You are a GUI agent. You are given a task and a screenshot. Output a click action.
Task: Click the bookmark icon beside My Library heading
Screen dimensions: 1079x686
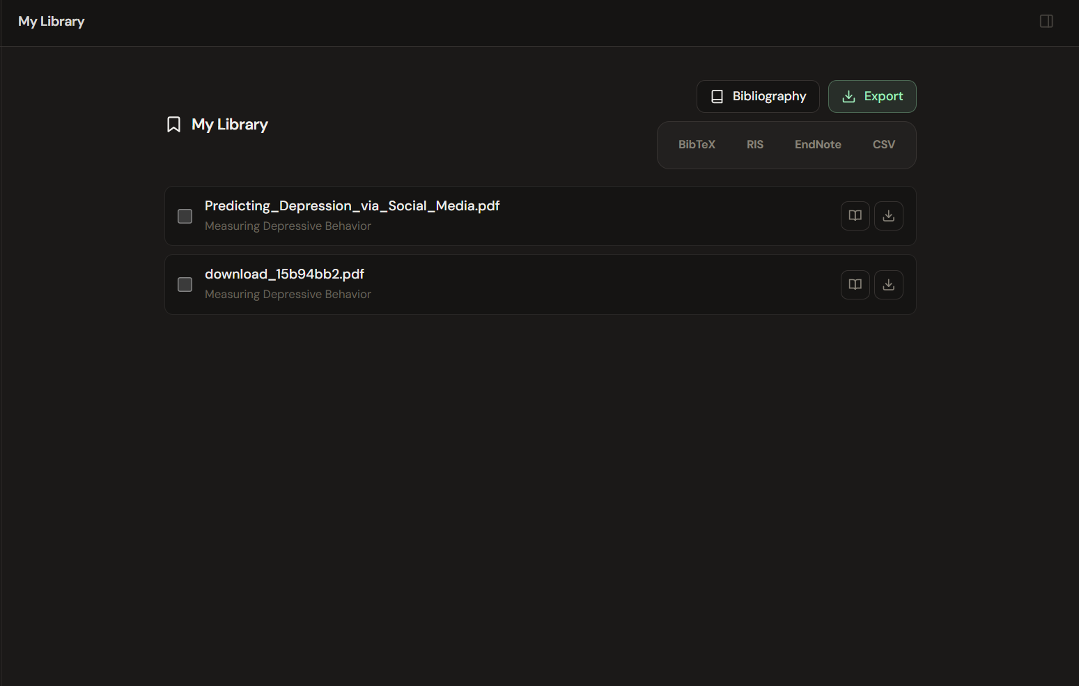[174, 125]
